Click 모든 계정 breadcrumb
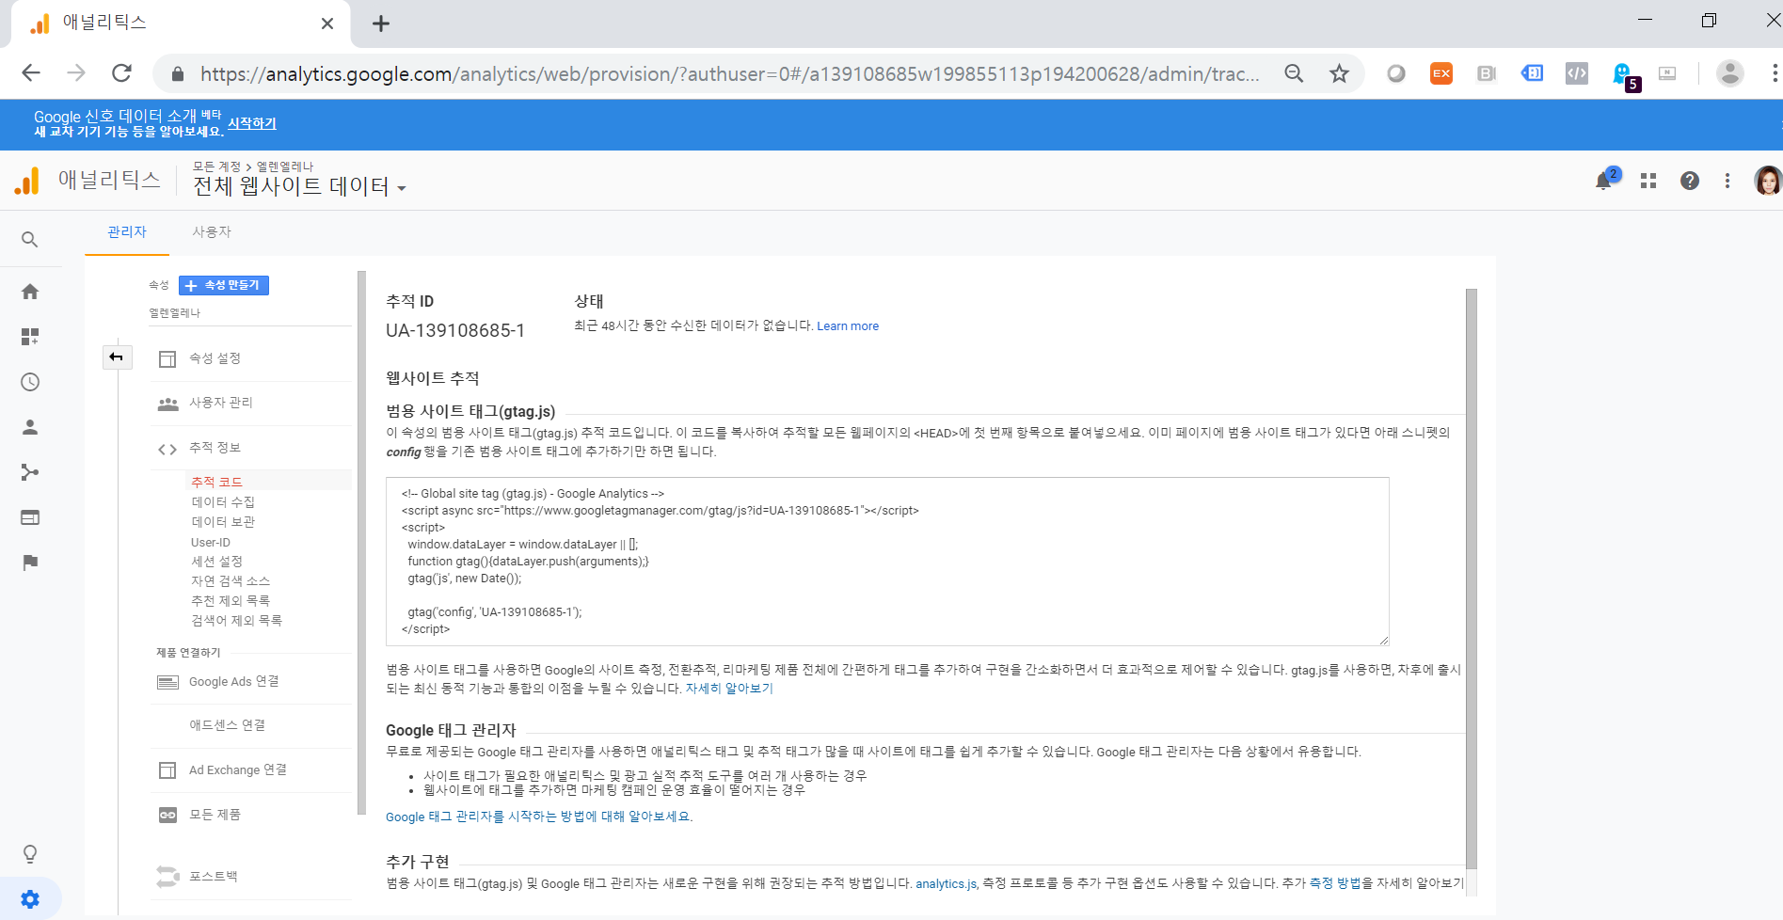The width and height of the screenshot is (1783, 920). coord(216,167)
